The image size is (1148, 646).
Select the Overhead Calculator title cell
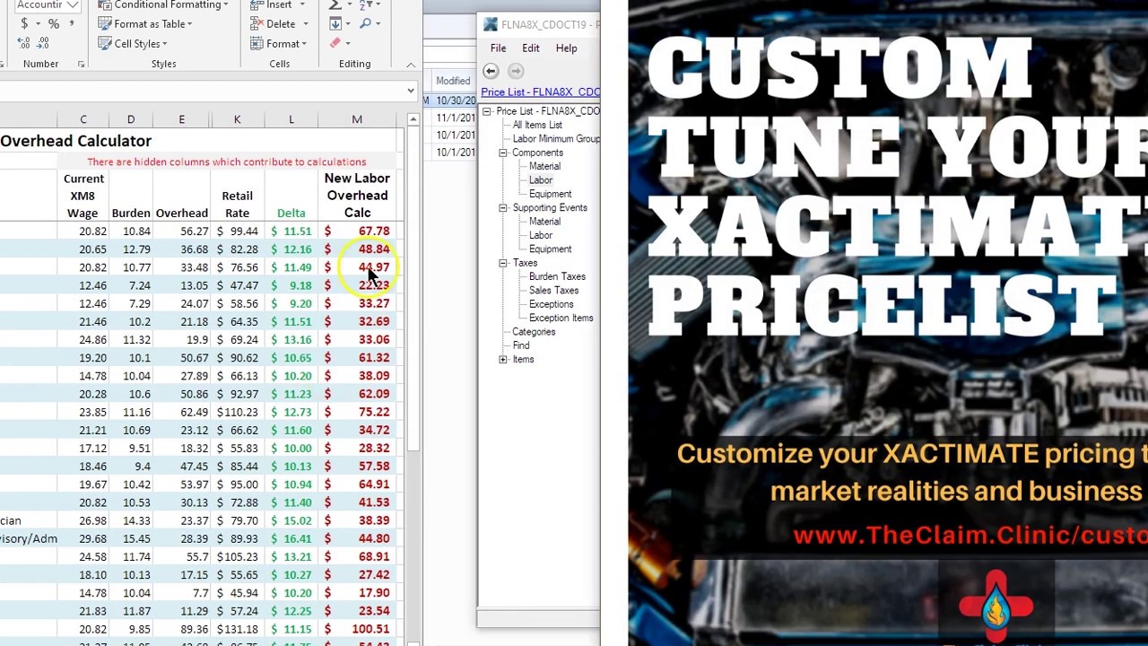76,141
